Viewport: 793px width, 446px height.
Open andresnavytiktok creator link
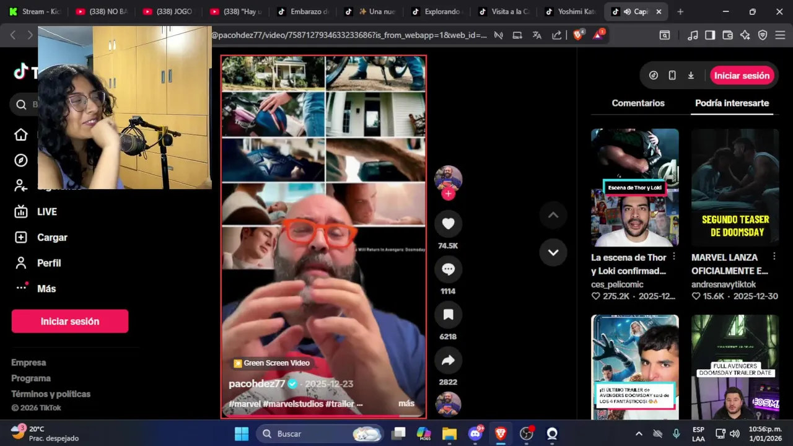click(x=724, y=284)
